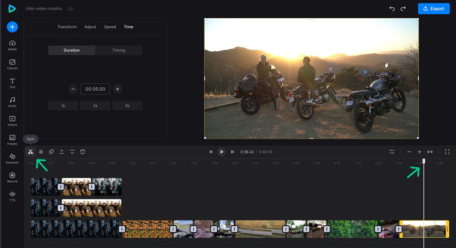Set duration to 2s preset
The image size is (456, 248).
[x=95, y=106]
